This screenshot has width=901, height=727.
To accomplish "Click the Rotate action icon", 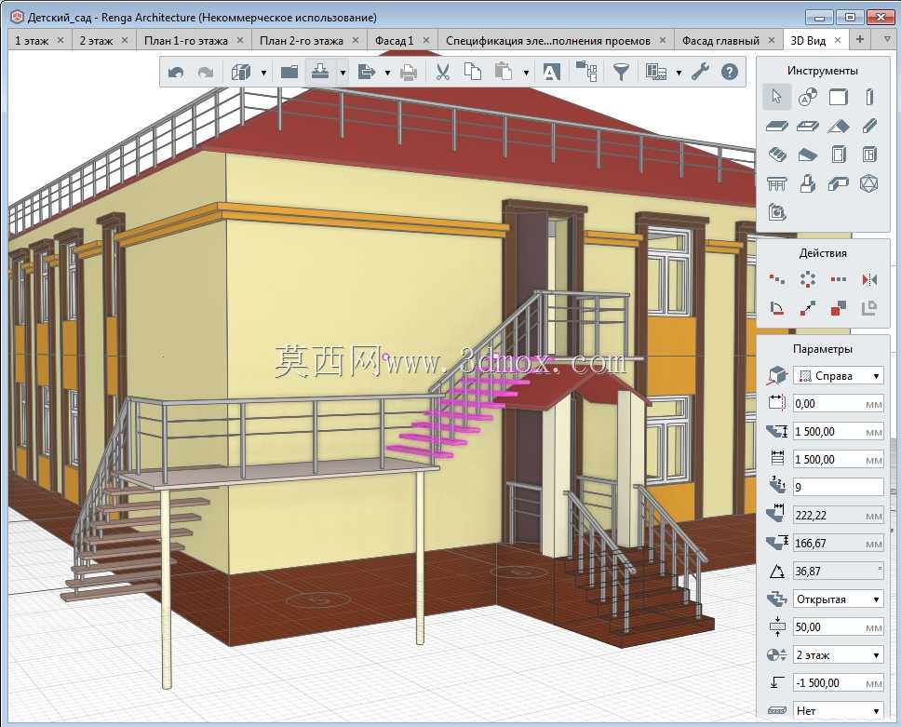I will click(x=777, y=309).
